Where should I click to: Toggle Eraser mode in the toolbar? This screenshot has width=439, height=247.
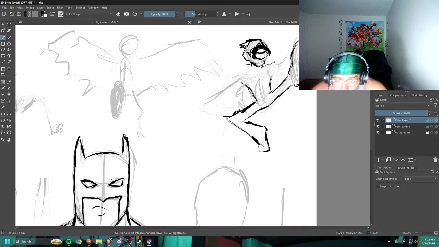click(x=118, y=14)
